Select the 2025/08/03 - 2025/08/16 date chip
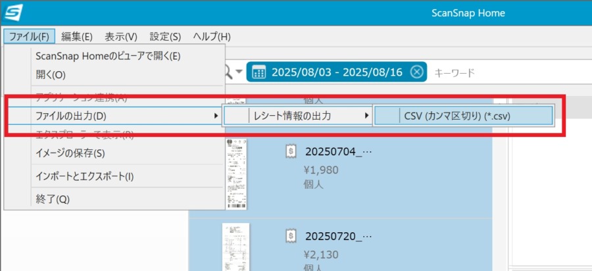Viewport: 592px width, 271px height. [337, 72]
